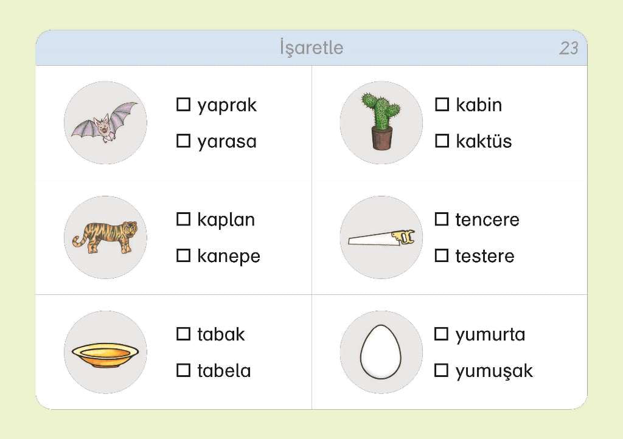Click the yellow plate picture
Viewport: 623px width, 439px height.
(x=105, y=353)
